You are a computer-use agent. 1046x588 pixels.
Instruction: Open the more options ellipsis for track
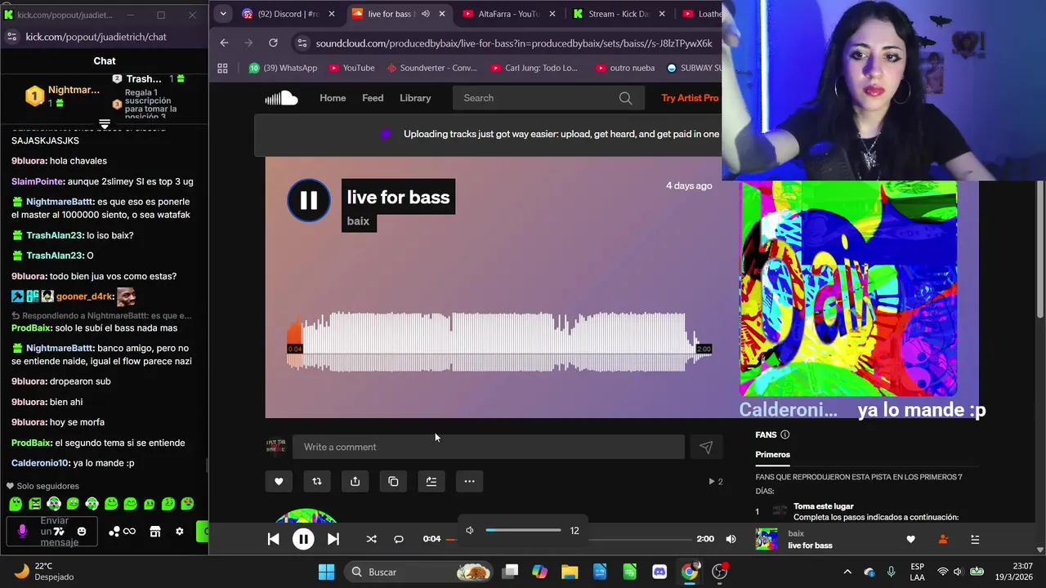tap(469, 481)
